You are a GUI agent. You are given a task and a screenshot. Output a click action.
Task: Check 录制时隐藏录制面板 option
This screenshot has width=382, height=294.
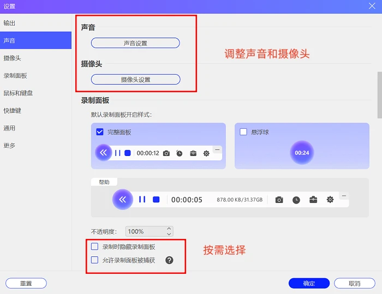pos(94,247)
